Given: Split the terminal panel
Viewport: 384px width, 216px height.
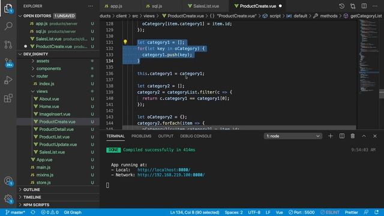Looking at the screenshot, I should pos(342,136).
